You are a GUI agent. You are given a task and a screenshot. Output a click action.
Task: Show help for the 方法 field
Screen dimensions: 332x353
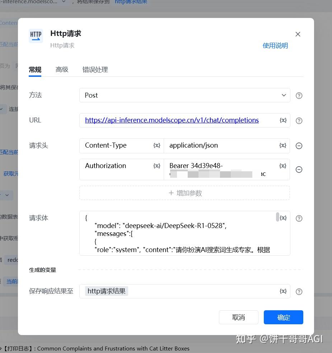click(x=299, y=96)
